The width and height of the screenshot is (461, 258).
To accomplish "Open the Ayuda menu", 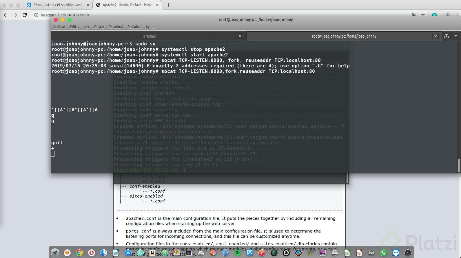I will (x=151, y=27).
